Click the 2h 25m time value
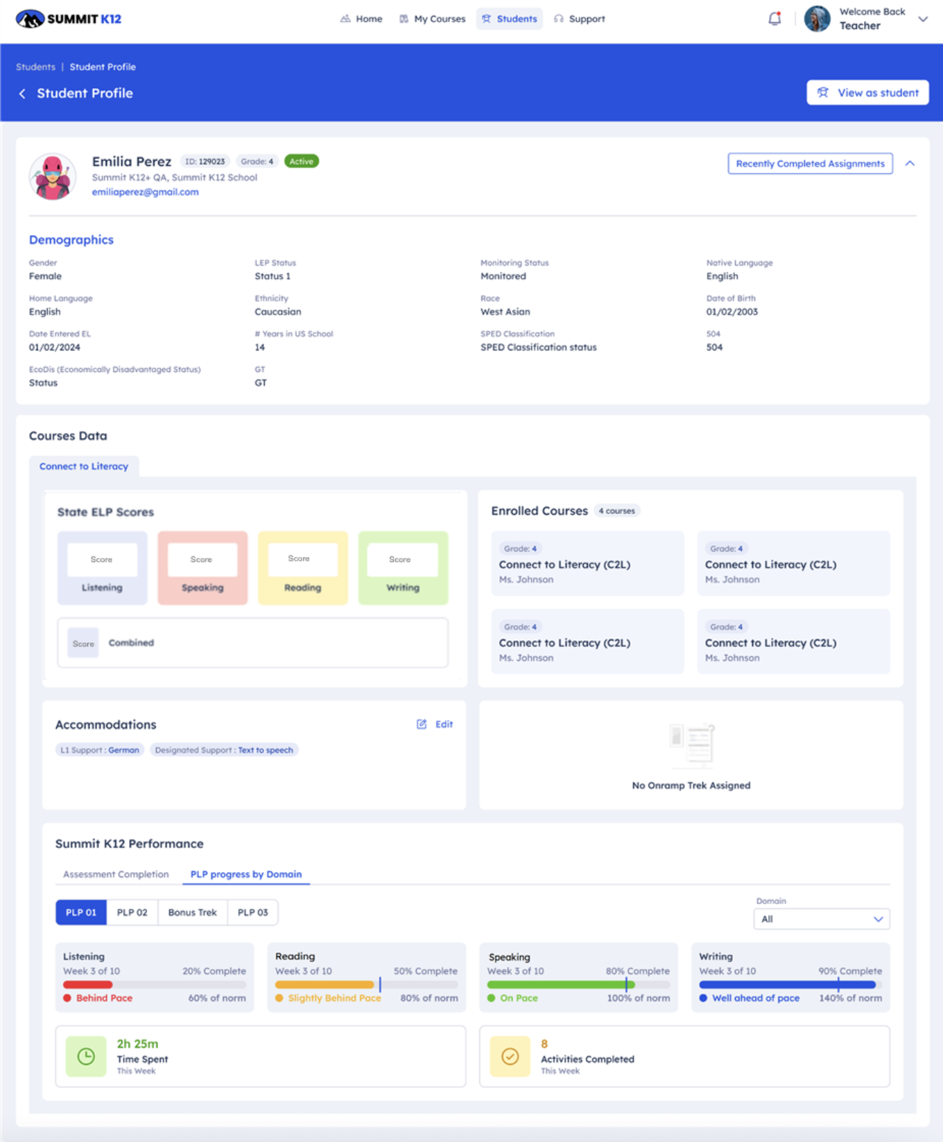 tap(137, 1044)
